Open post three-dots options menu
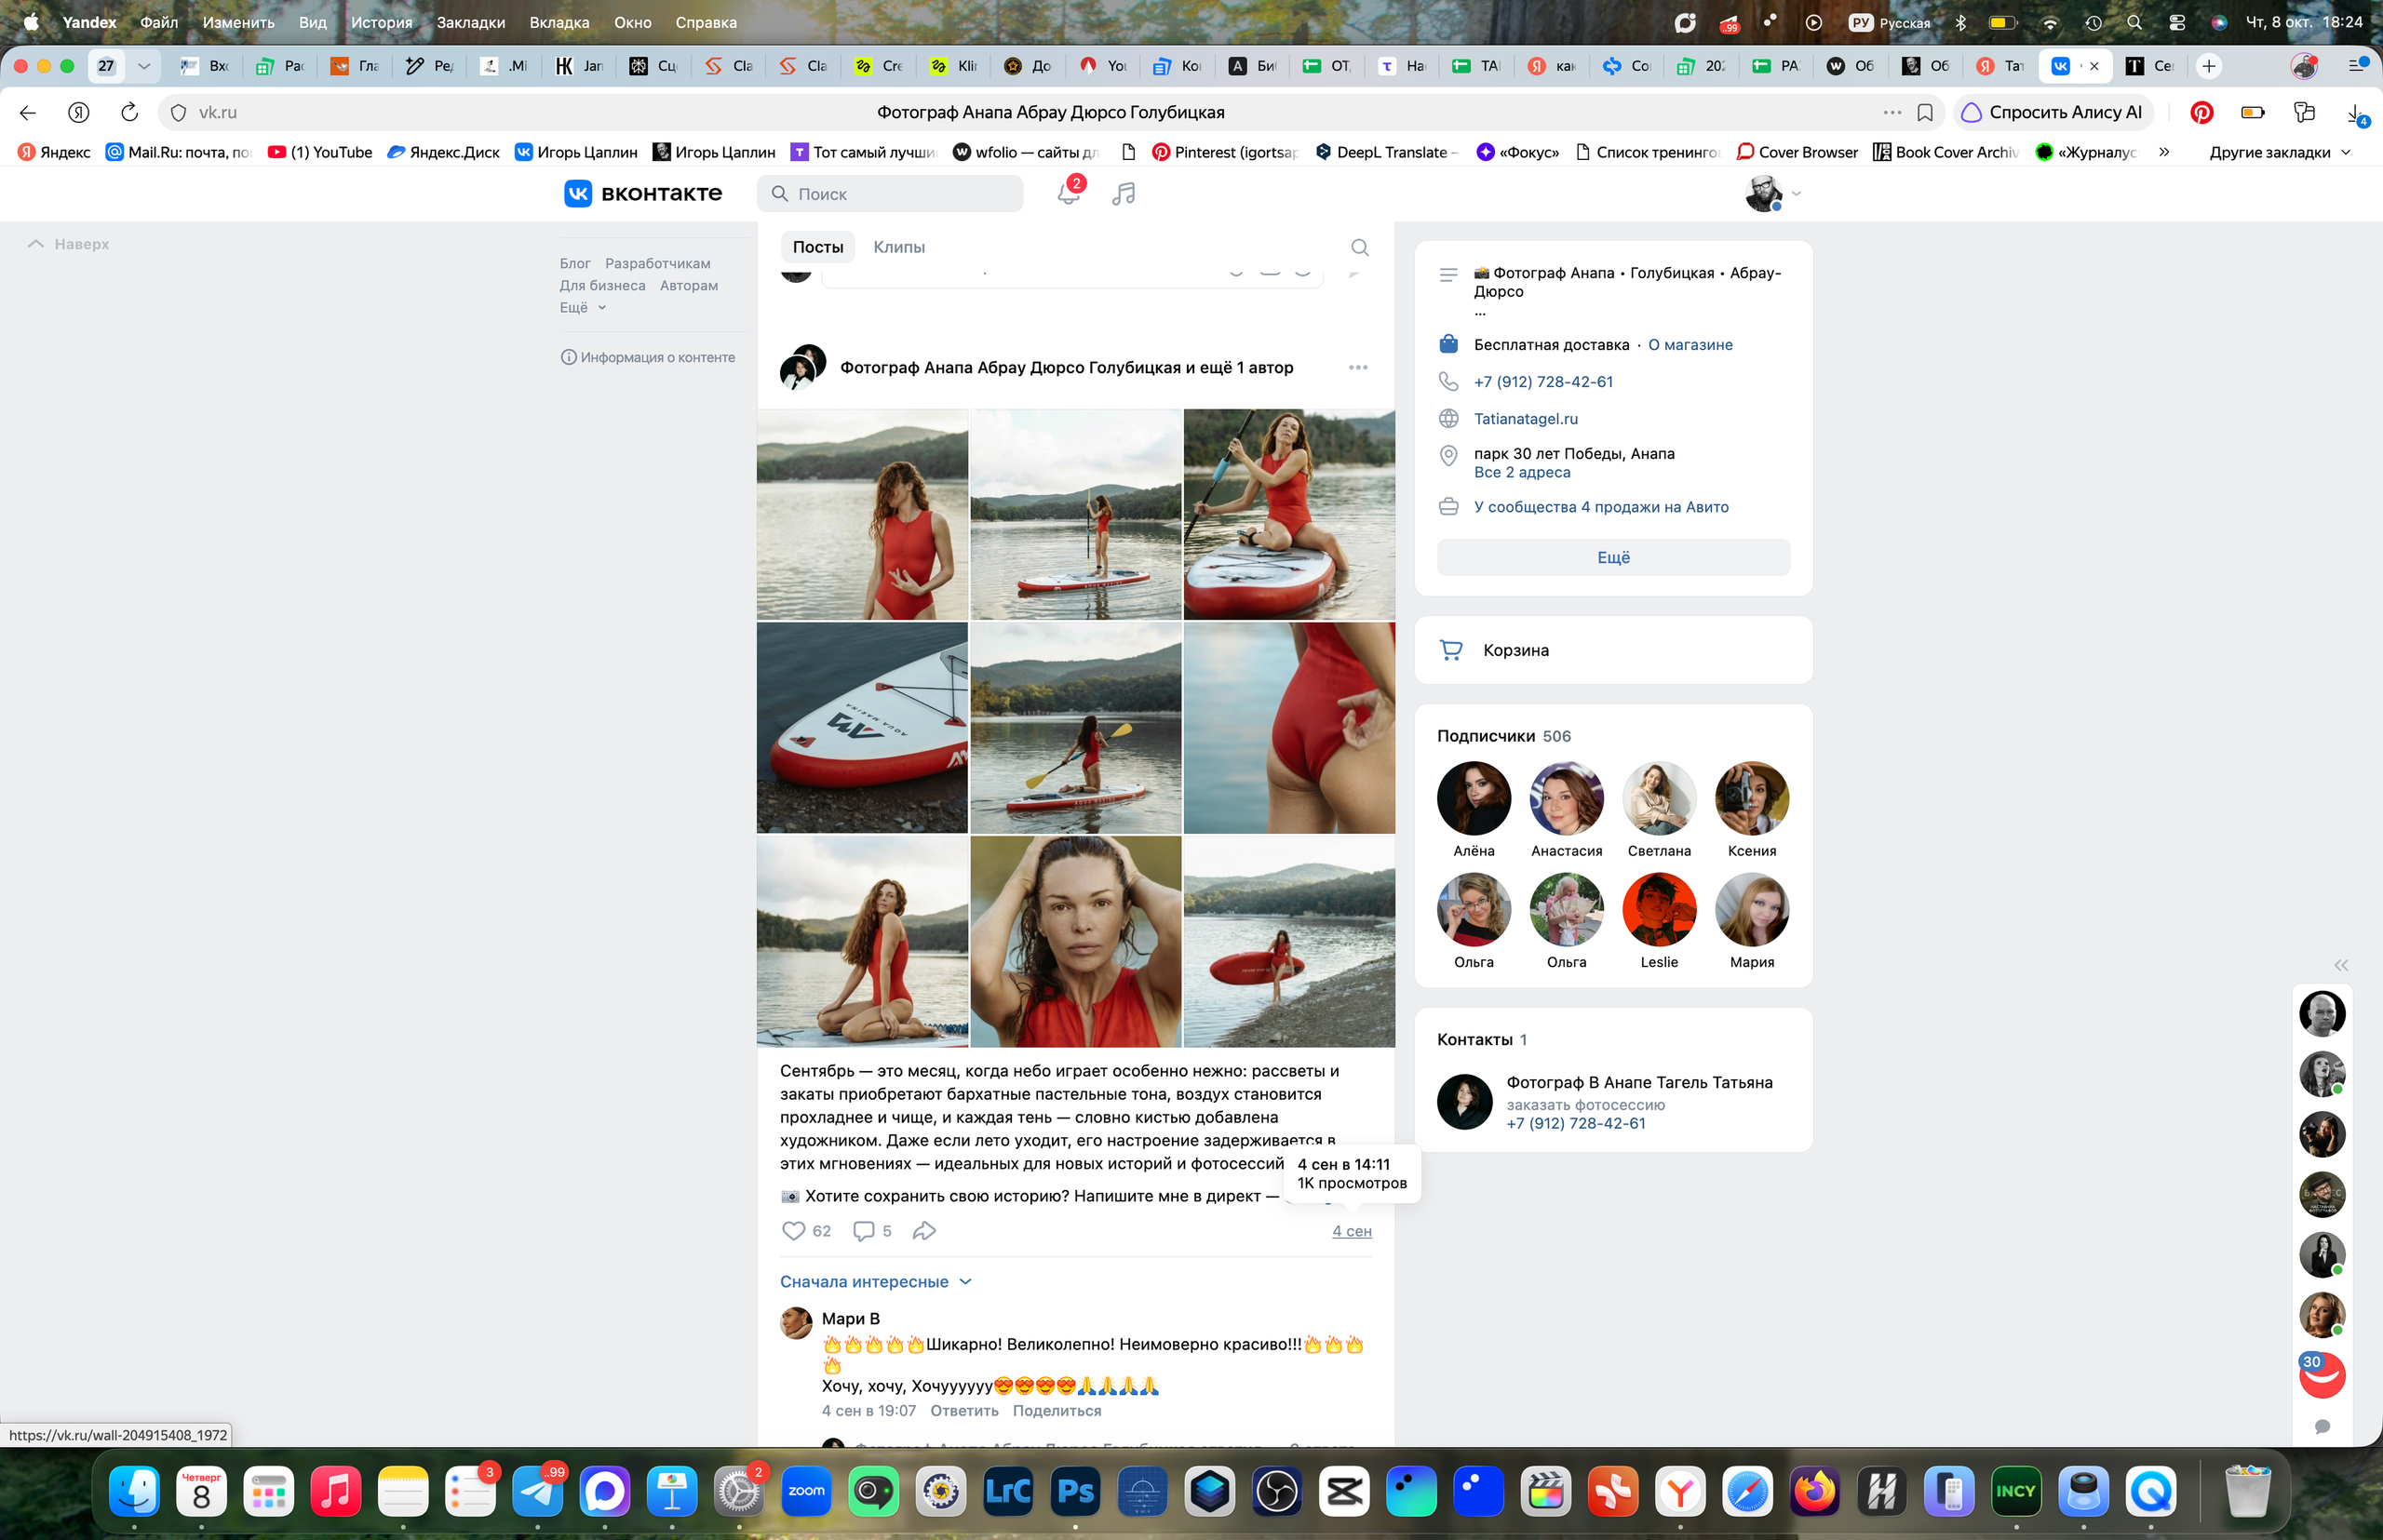This screenshot has height=1540, width=2383. (x=1357, y=367)
